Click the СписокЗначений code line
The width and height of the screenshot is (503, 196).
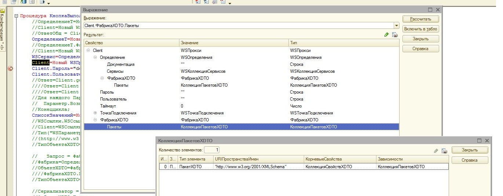click(x=56, y=115)
